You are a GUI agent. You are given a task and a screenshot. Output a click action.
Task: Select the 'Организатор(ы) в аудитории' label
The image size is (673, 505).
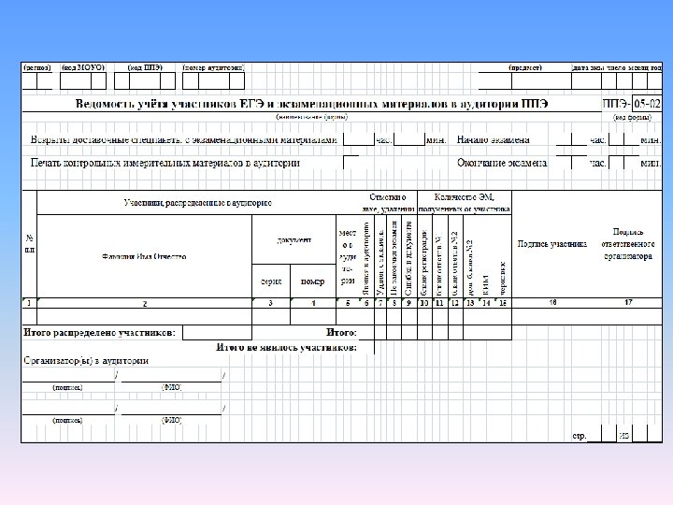pyautogui.click(x=86, y=361)
